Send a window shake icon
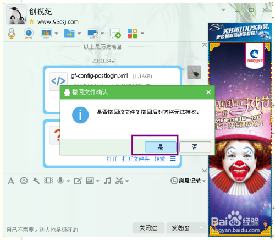The width and height of the screenshot is (275, 240). [48, 181]
